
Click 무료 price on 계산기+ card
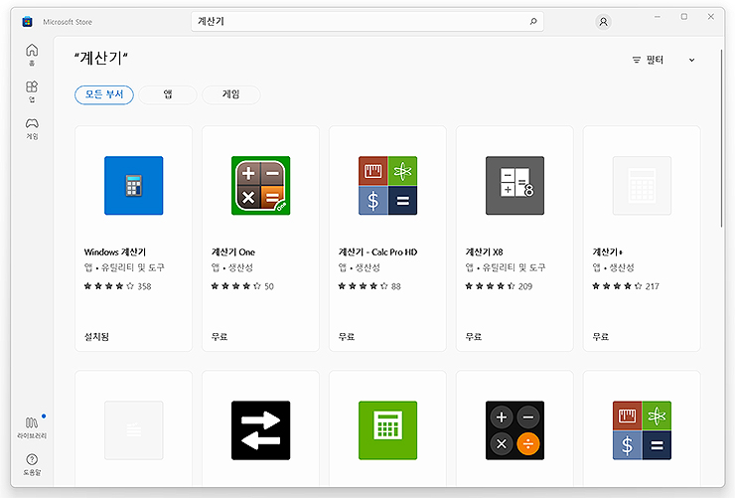click(x=601, y=337)
